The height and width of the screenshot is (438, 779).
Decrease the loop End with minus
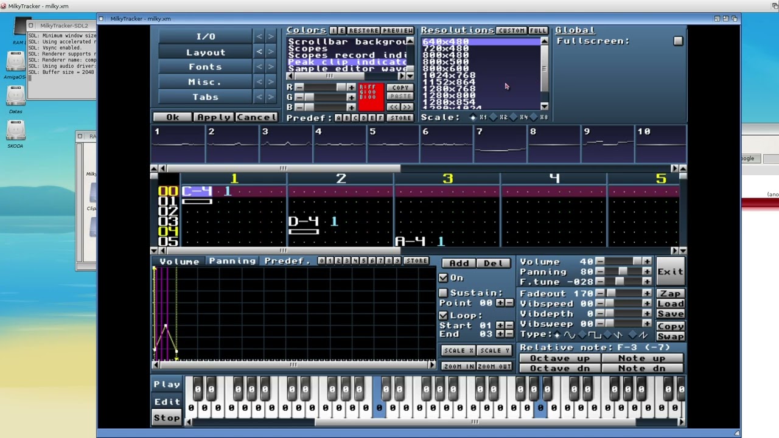coord(509,333)
